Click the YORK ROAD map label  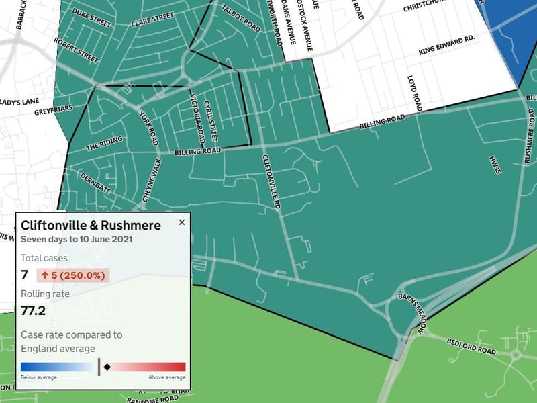click(149, 128)
